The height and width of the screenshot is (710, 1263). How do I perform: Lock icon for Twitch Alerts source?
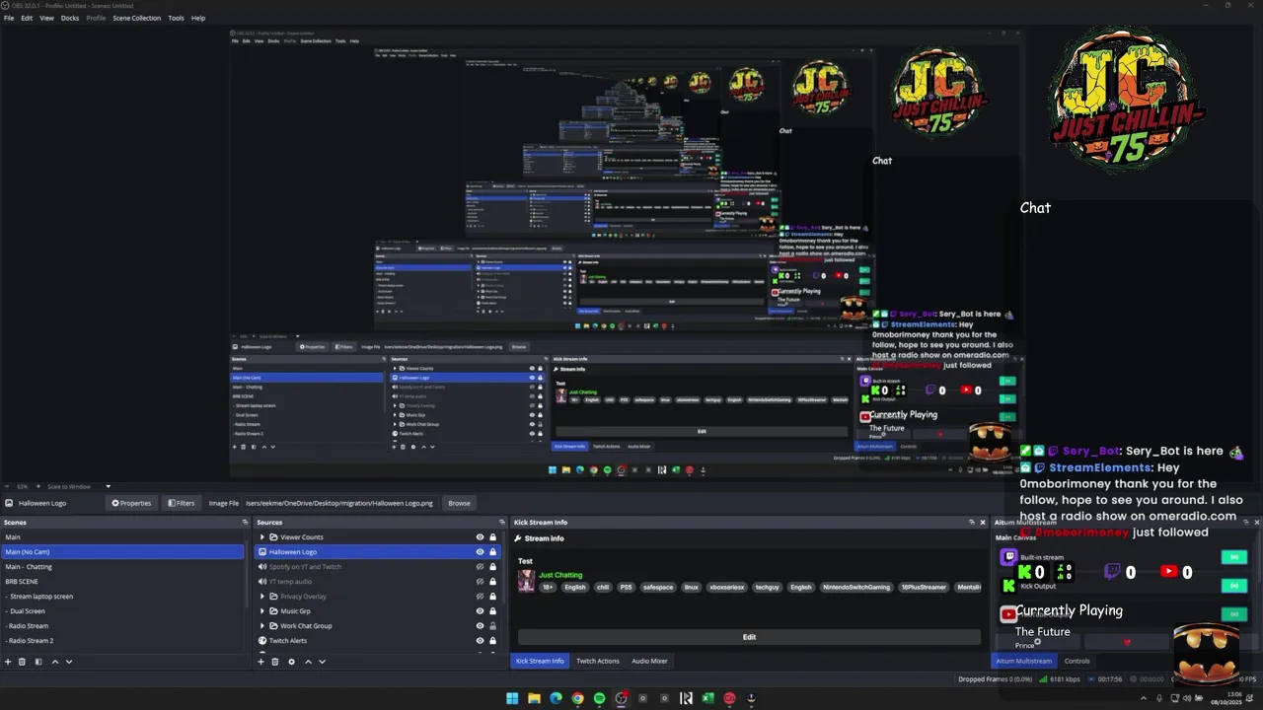492,641
